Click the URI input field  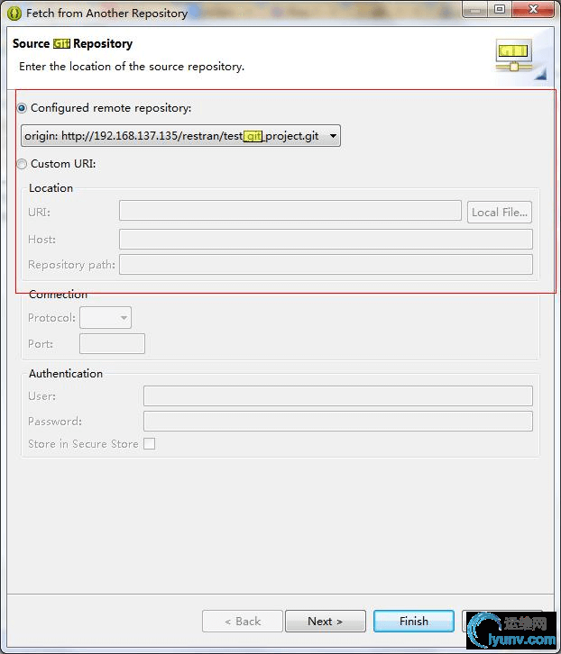point(290,211)
